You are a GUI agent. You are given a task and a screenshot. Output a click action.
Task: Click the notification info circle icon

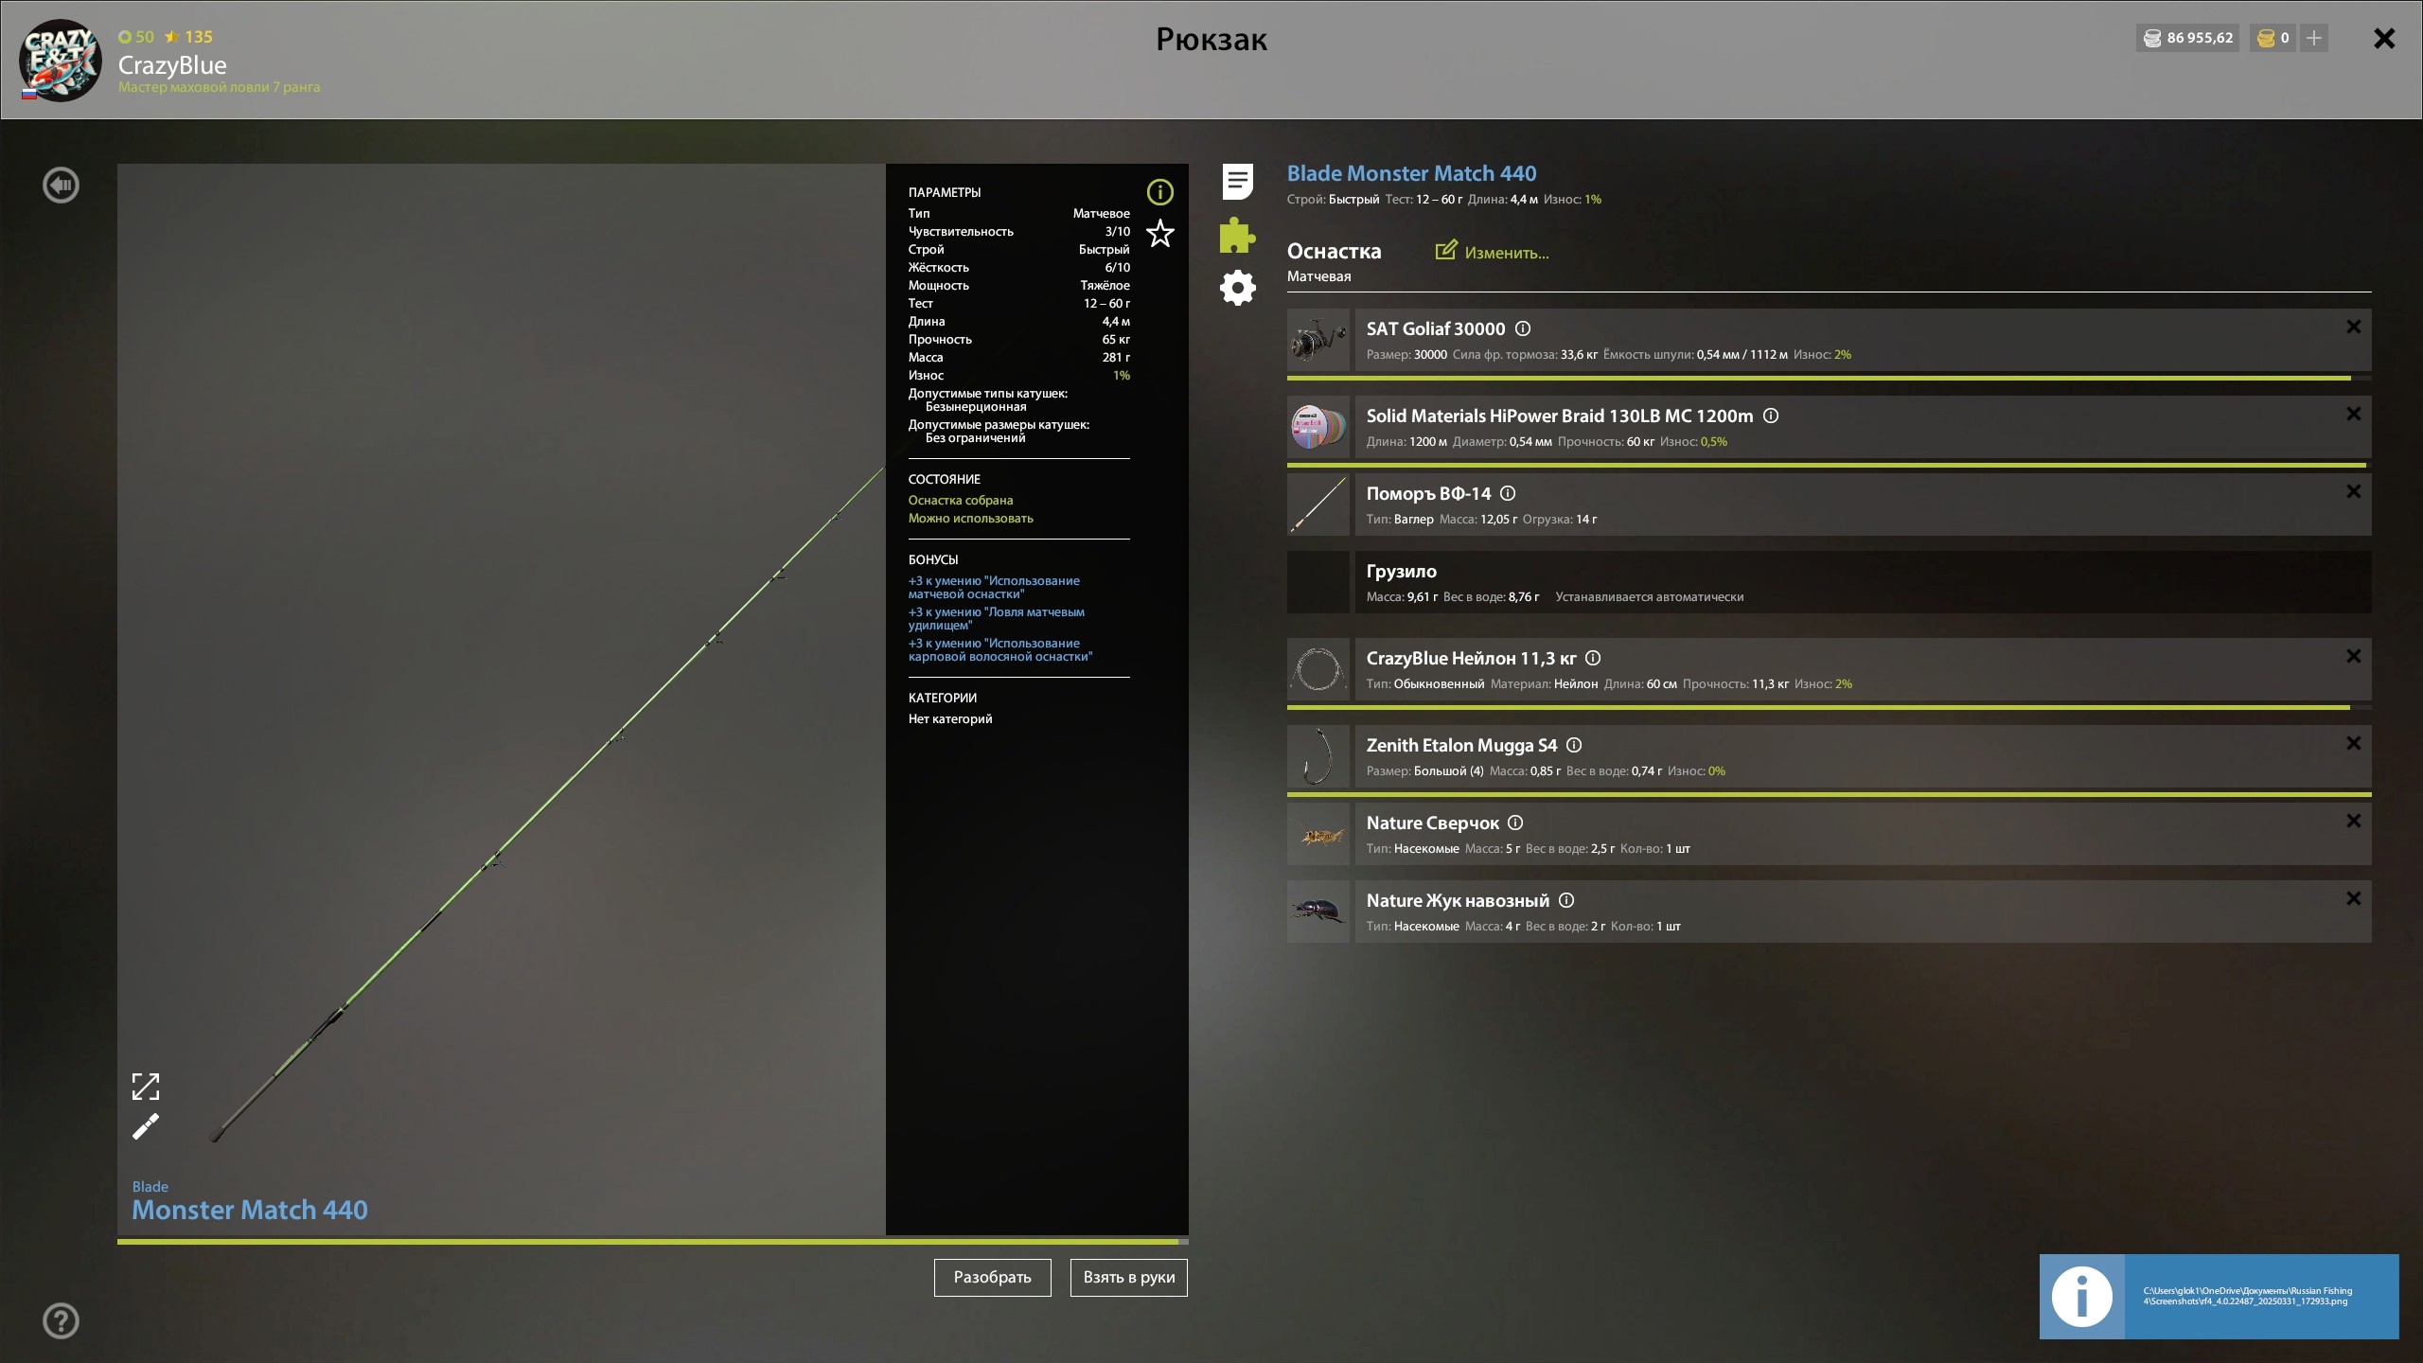(x=2081, y=1296)
